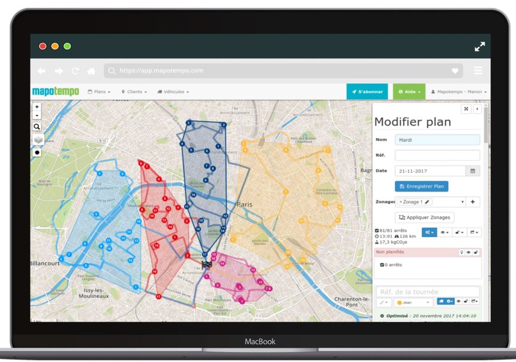Image resolution: width=516 pixels, height=362 pixels.
Task: Click the Réf. de la tournée field
Action: point(428,292)
